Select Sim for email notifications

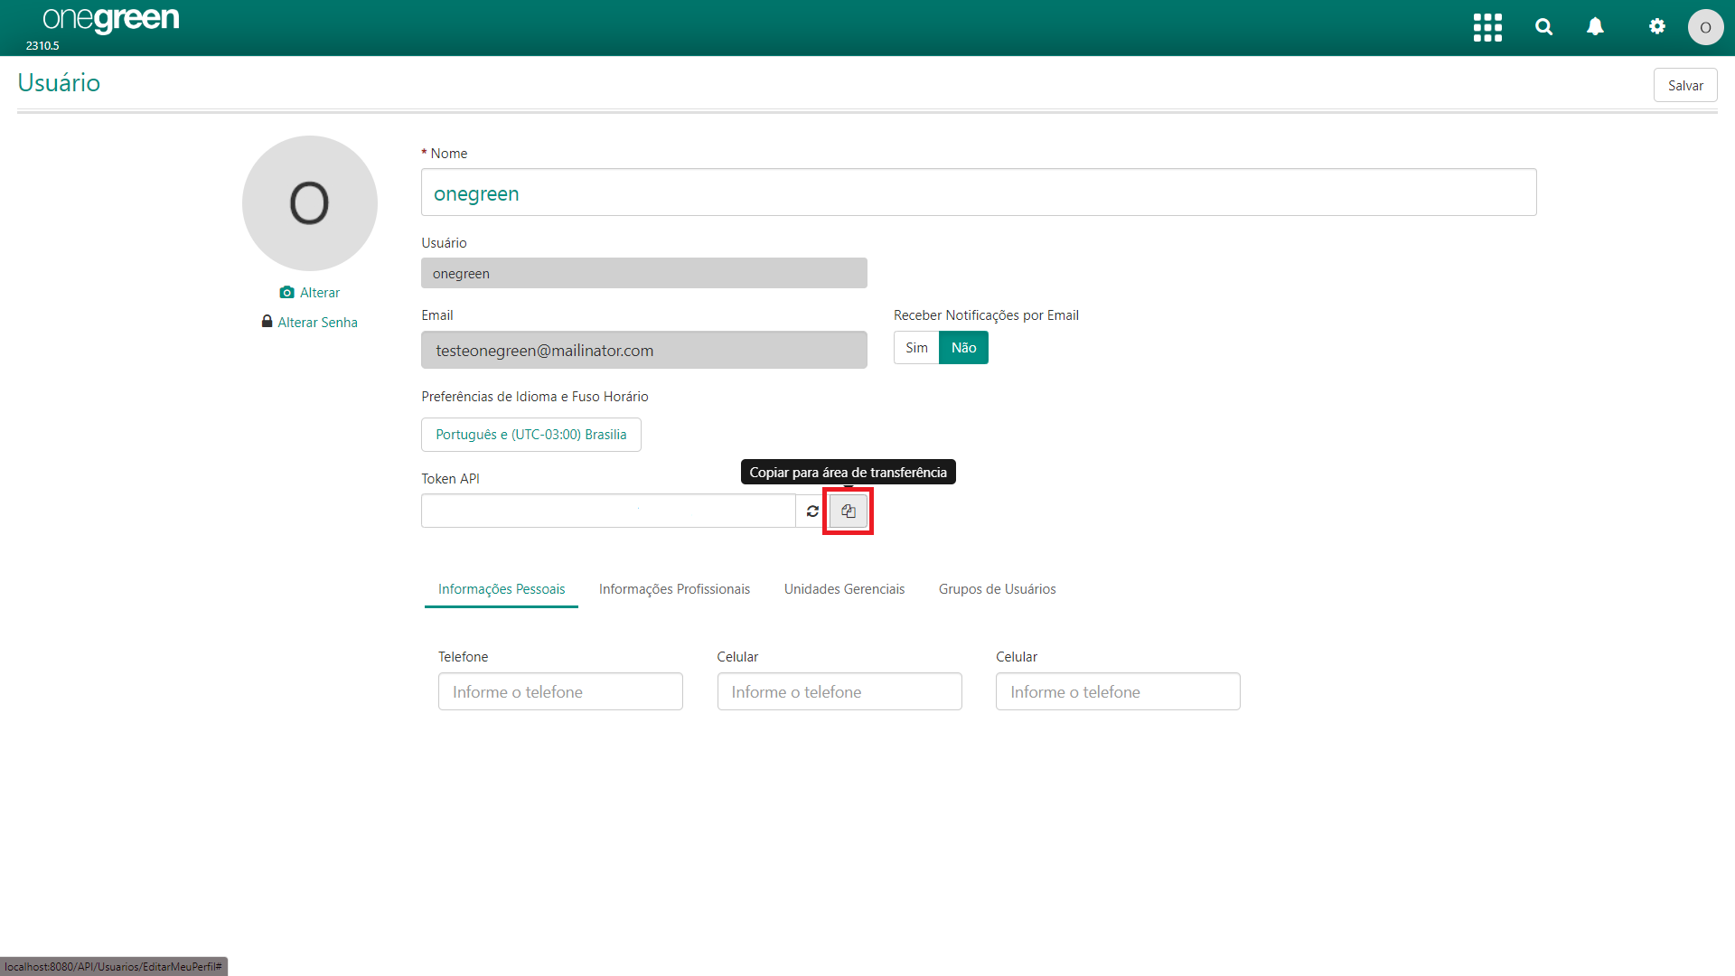tap(916, 348)
